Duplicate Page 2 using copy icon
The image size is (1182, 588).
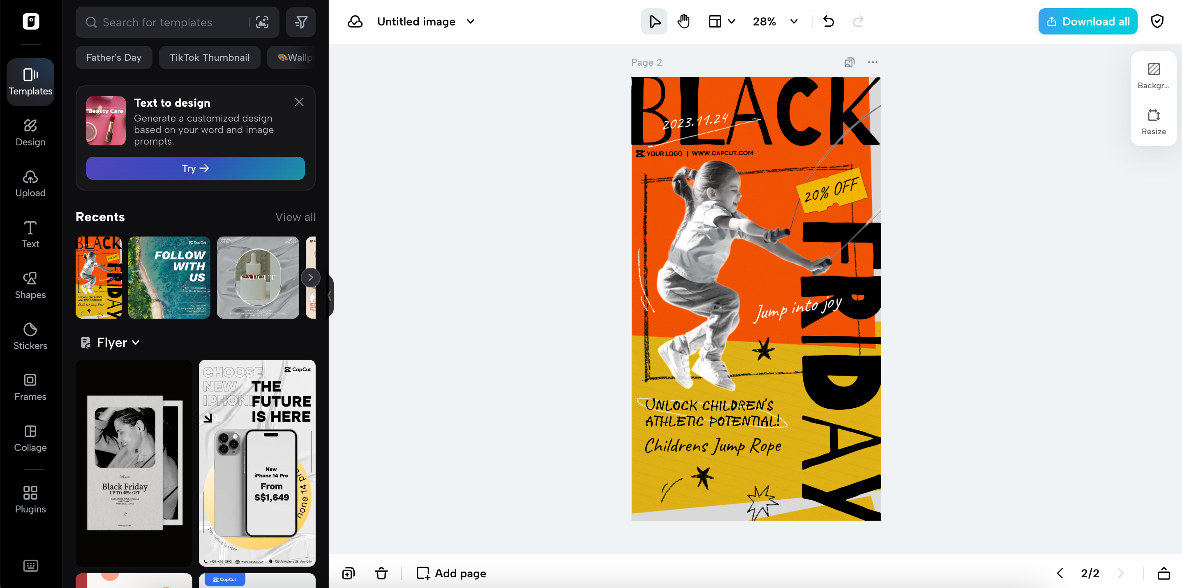(850, 62)
